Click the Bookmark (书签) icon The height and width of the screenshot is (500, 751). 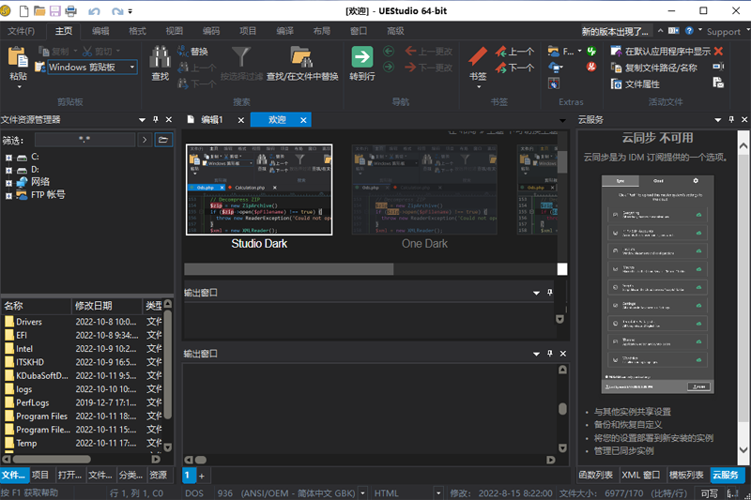pos(478,58)
